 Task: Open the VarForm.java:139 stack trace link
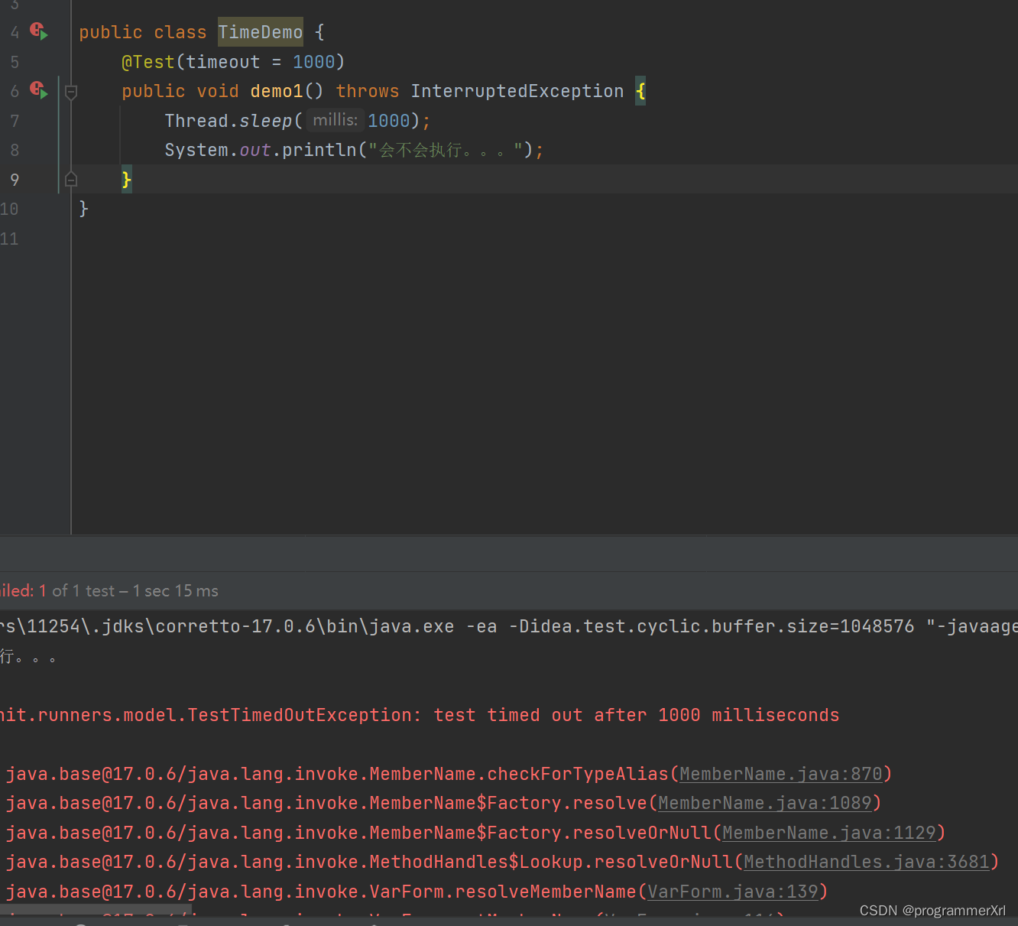point(733,892)
